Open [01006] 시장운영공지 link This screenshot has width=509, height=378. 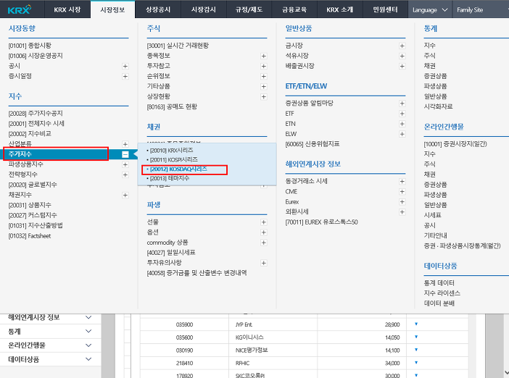36,56
